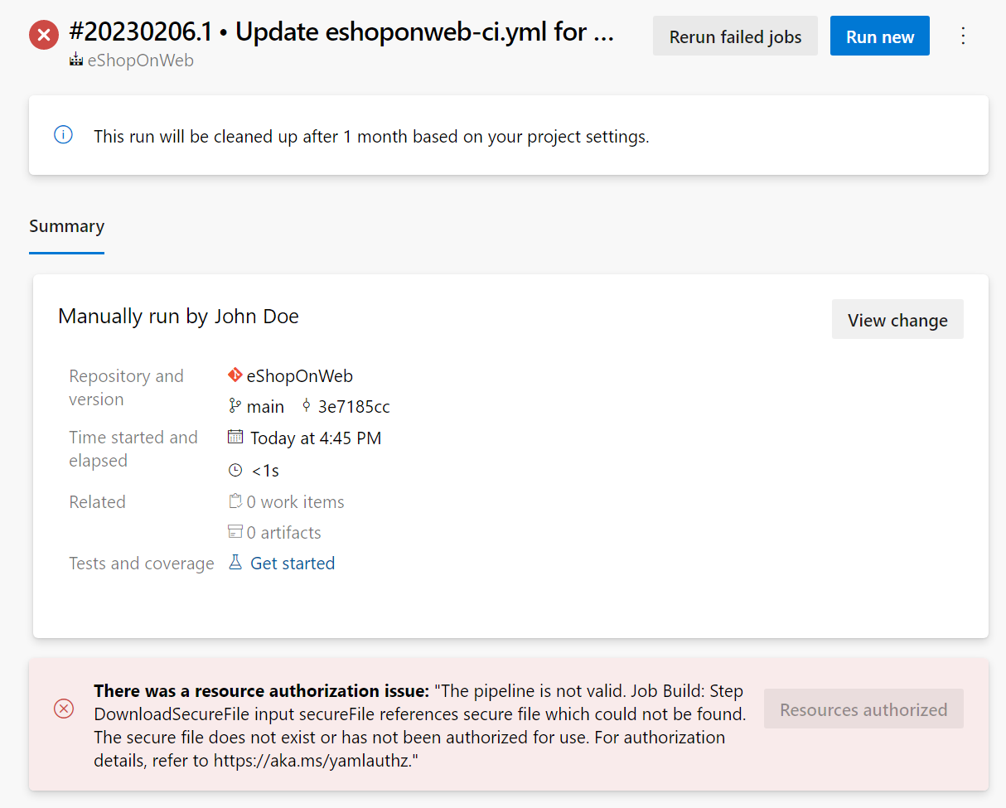Click the red failed-run status icon

43,35
